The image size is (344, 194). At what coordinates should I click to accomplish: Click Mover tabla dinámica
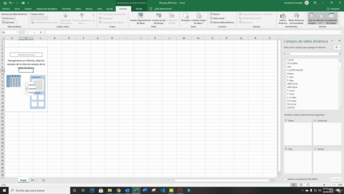(x=222, y=23)
